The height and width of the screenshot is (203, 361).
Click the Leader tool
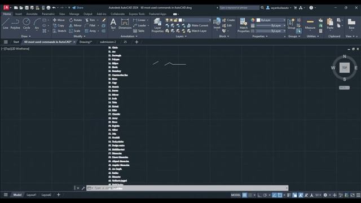(140, 25)
